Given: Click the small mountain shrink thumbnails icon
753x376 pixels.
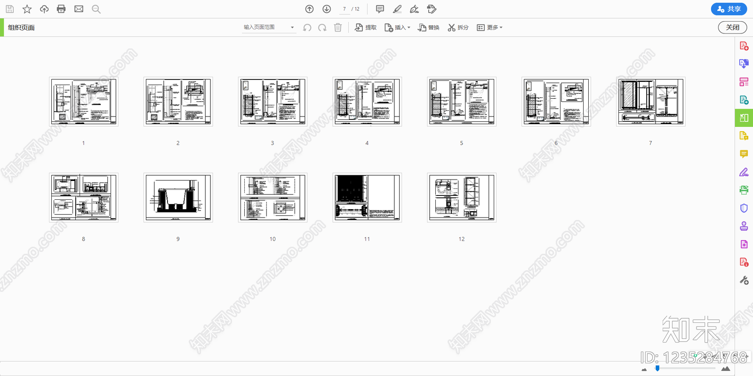Looking at the screenshot, I should pos(644,369).
